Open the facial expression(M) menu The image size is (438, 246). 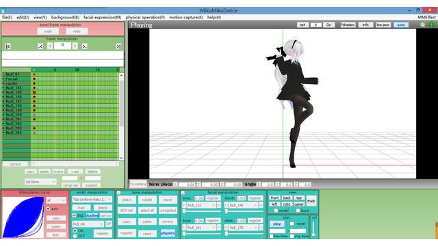click(102, 17)
